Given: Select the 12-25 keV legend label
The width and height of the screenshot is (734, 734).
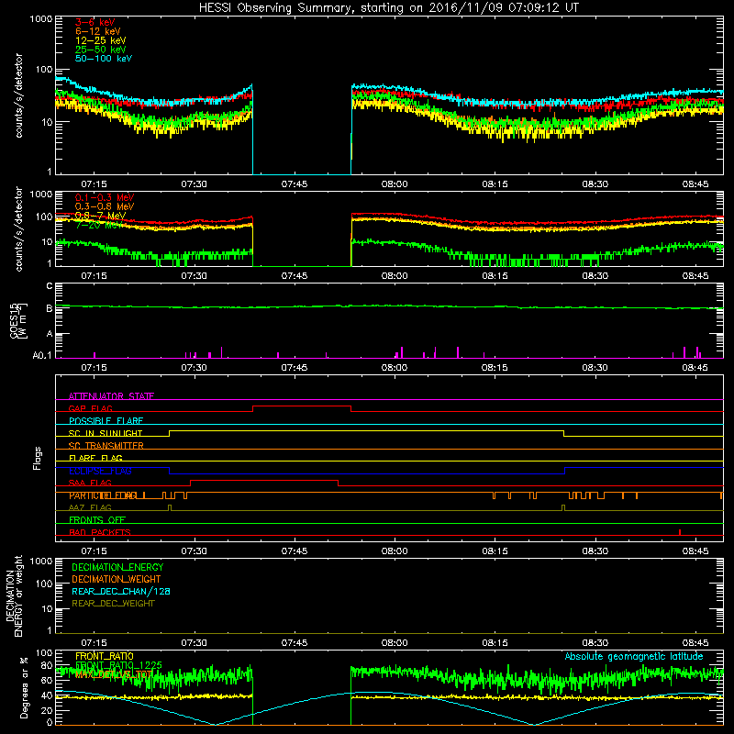Looking at the screenshot, I should point(101,40).
